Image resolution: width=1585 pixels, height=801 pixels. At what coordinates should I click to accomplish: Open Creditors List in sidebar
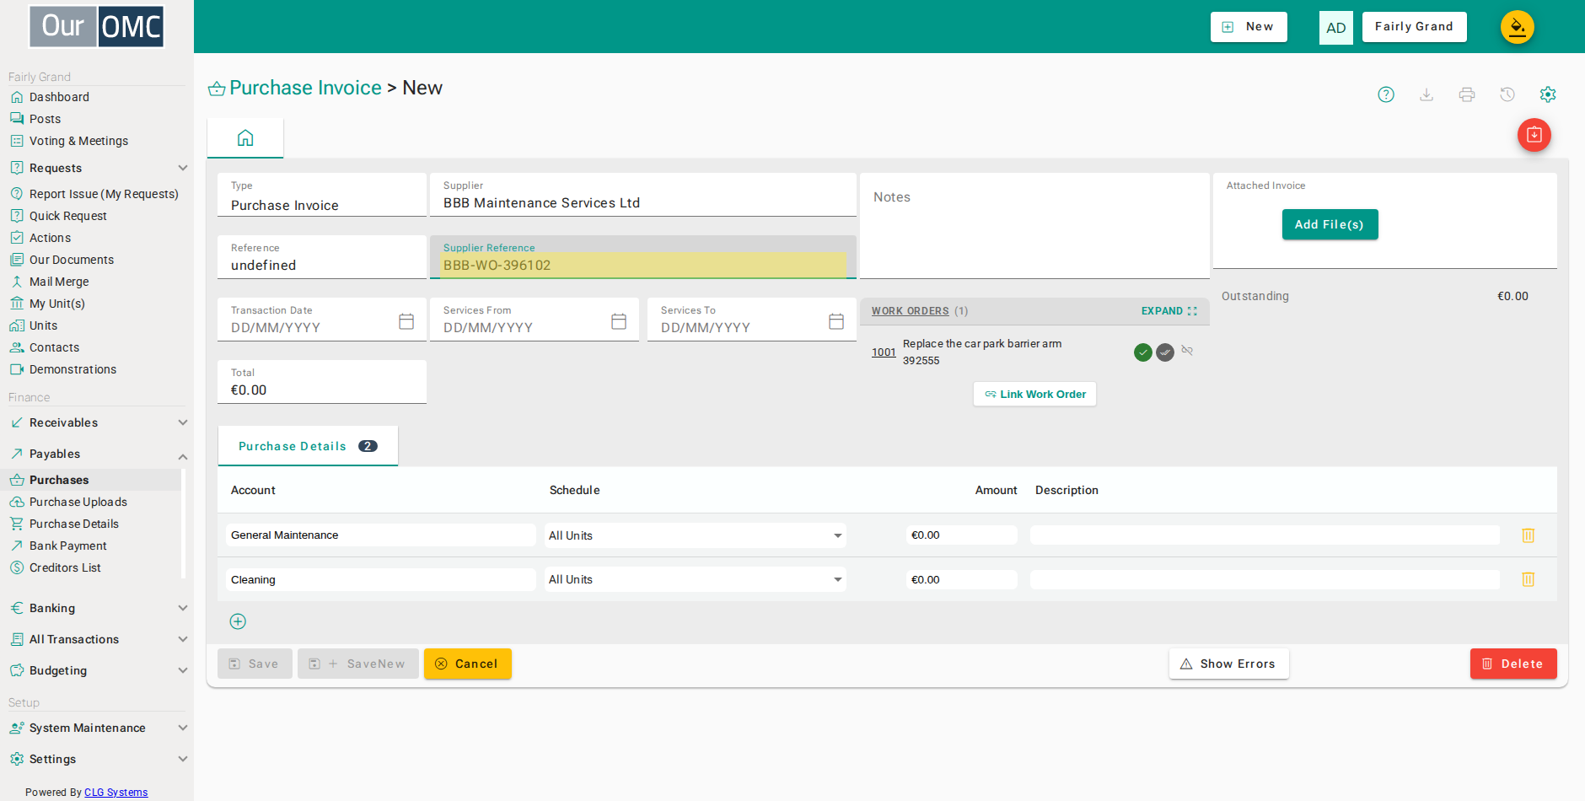(x=65, y=567)
